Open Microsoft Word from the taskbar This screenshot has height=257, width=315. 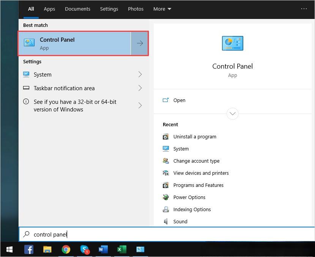(103, 249)
